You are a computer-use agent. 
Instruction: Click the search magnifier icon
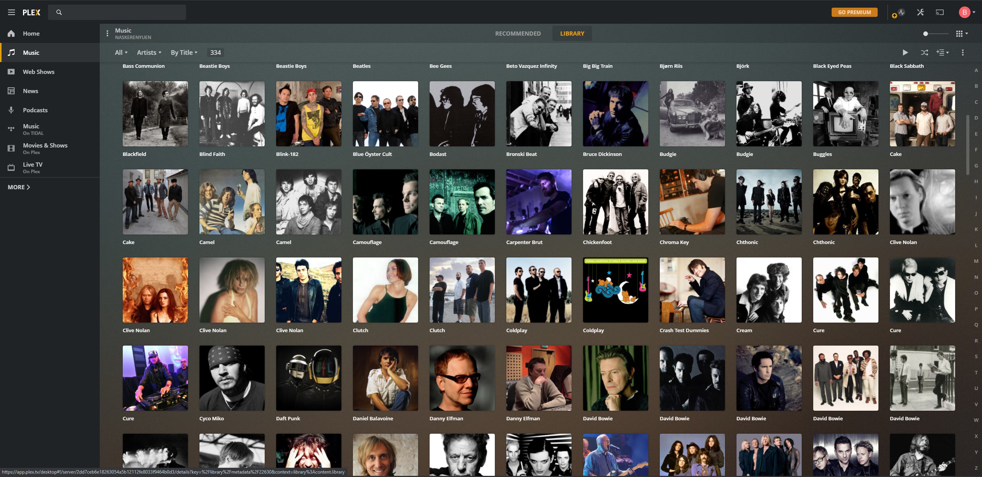pyautogui.click(x=59, y=12)
